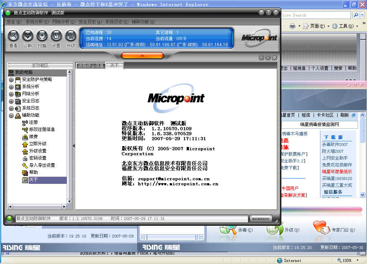The width and height of the screenshot is (367, 264).
Task: Click the expand circle beside 系统日志 in the tree
Action: tap(11, 108)
